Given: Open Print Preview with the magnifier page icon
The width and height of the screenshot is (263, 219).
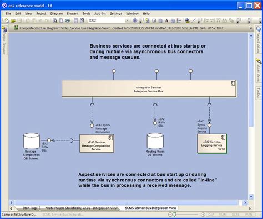Looking at the screenshot, I should pos(55,20).
